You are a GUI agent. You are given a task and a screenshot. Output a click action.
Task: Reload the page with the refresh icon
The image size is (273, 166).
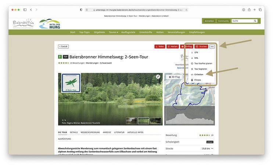click(x=186, y=10)
